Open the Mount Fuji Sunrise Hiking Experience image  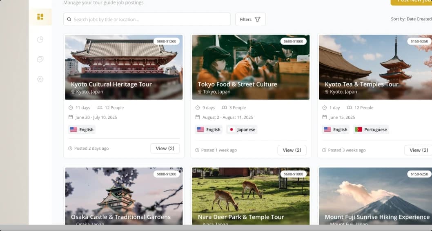pos(376,196)
